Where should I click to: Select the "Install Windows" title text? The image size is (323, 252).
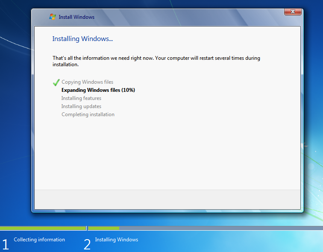click(76, 17)
